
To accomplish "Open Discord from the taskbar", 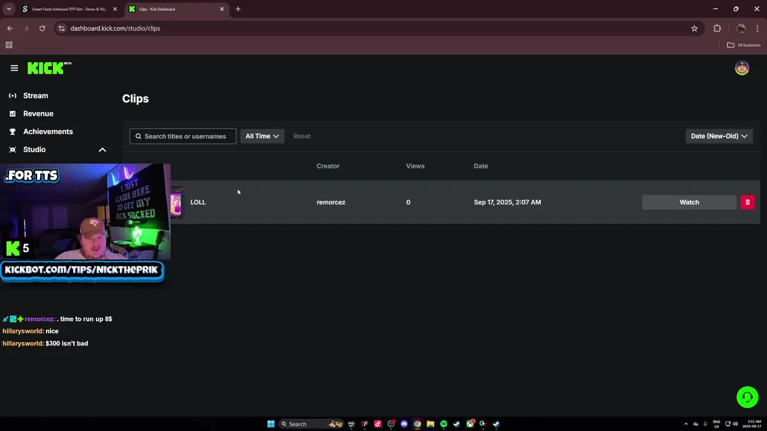I will point(404,424).
